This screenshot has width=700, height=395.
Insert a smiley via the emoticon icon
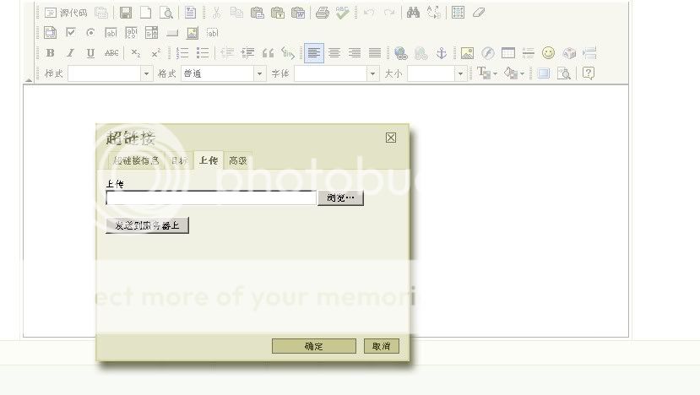[x=549, y=53]
